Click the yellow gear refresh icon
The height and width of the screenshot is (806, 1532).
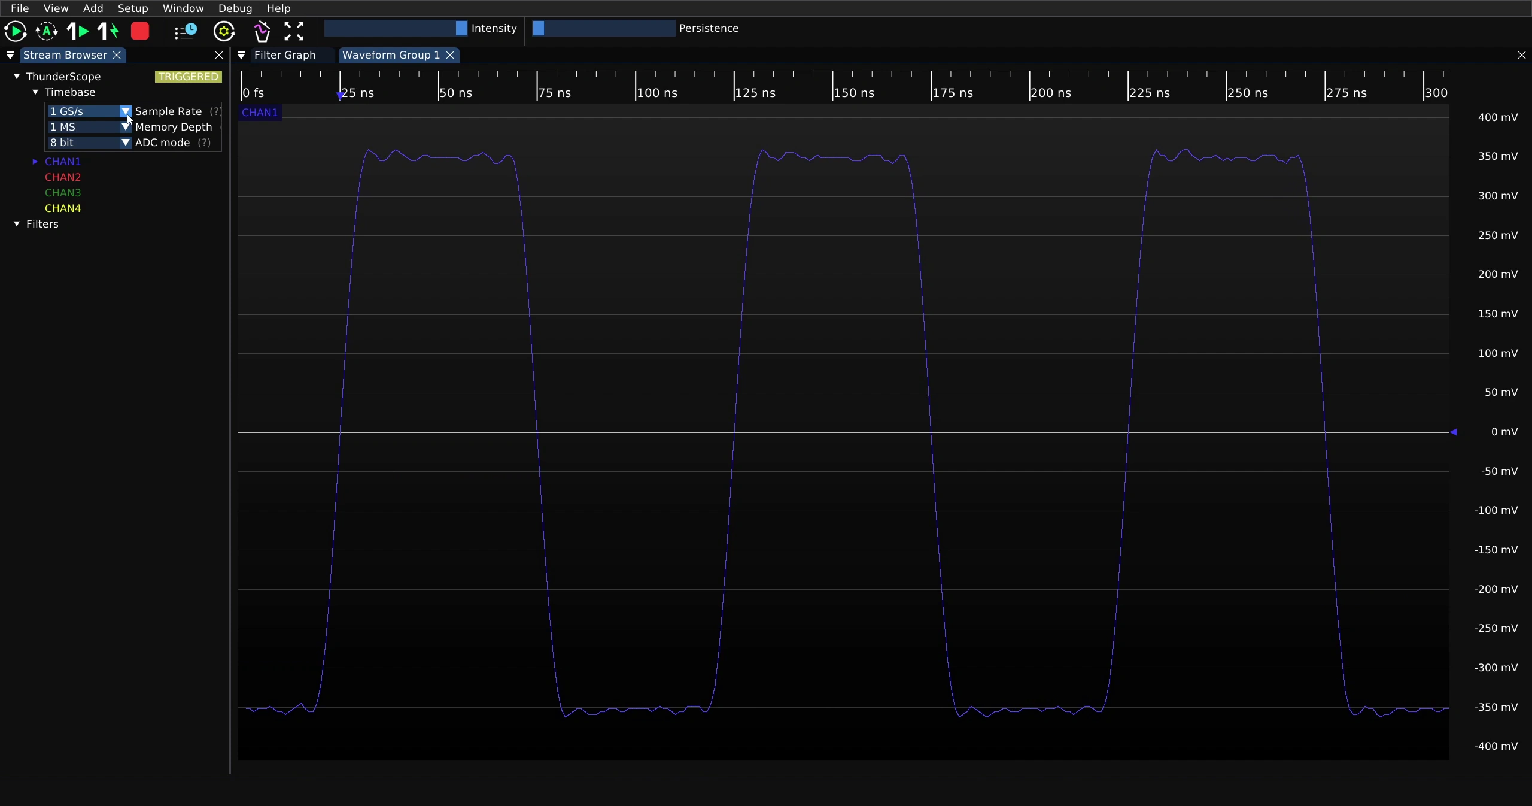coord(224,31)
